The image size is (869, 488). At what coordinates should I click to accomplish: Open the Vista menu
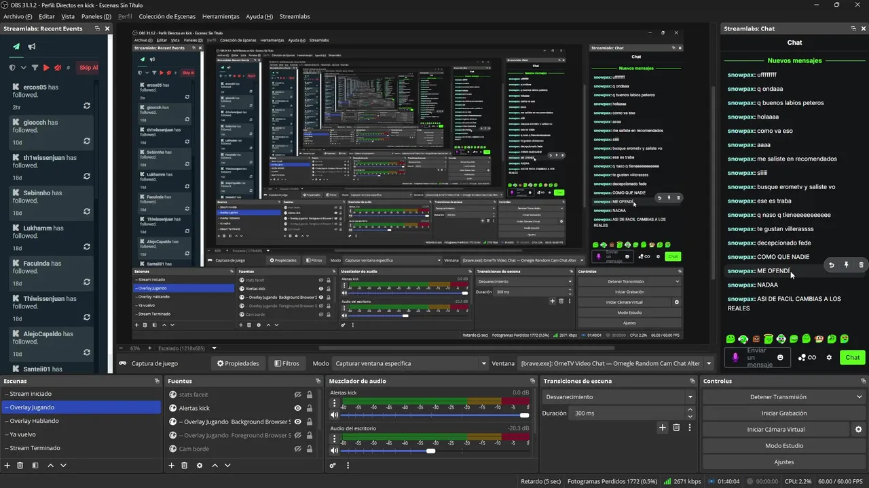68,16
